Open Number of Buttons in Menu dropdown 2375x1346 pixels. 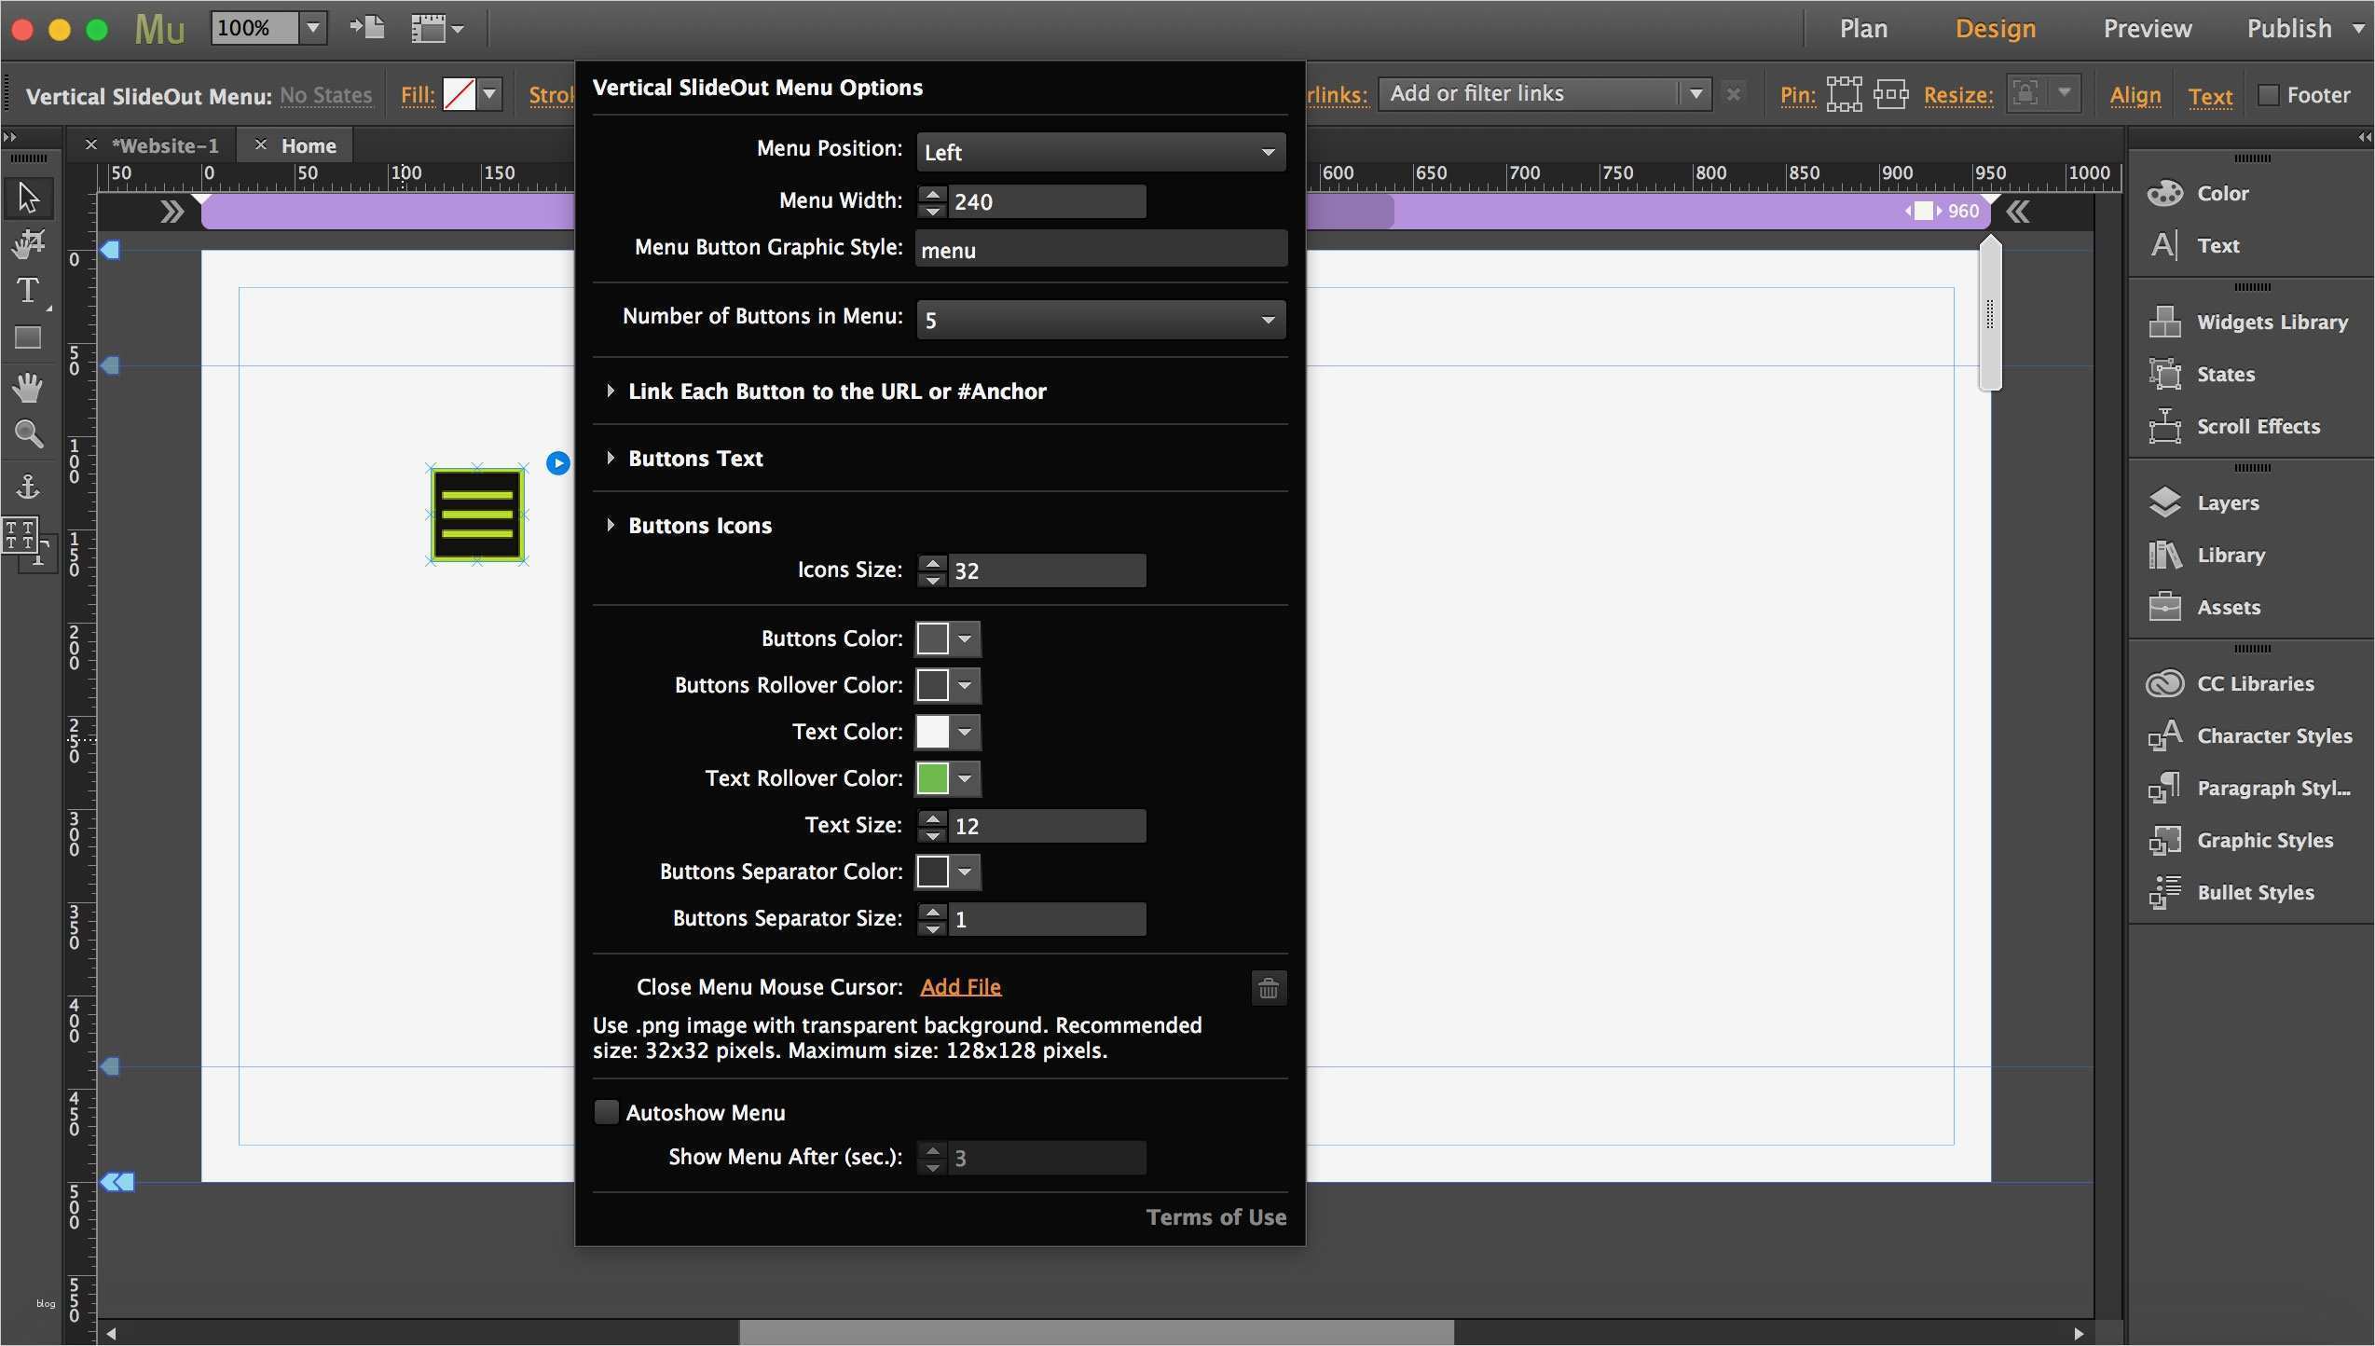pos(1100,320)
